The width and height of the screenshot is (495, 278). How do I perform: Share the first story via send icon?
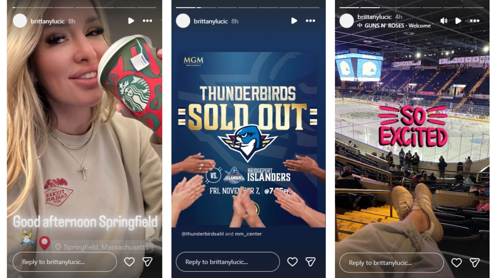[x=147, y=262]
